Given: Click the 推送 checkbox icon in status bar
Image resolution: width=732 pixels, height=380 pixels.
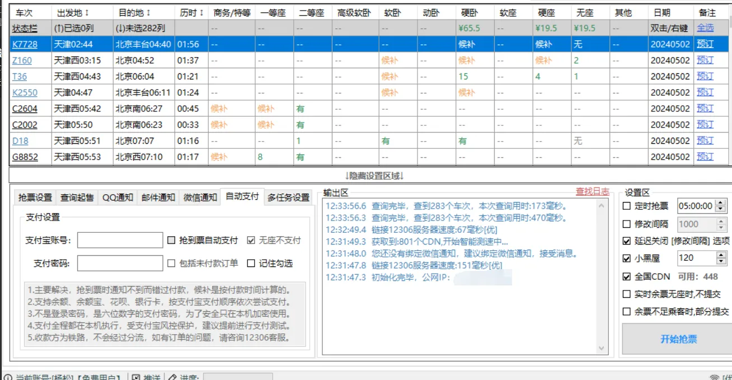Looking at the screenshot, I should click(x=135, y=378).
